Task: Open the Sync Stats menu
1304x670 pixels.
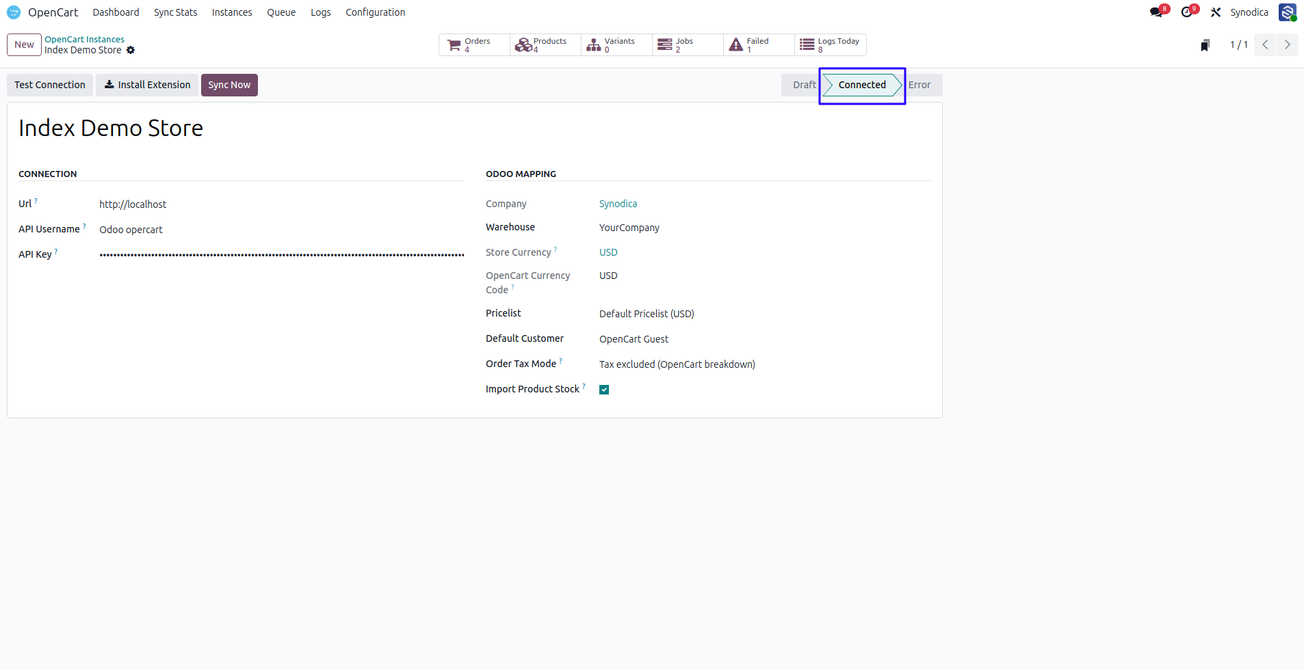Action: pyautogui.click(x=175, y=12)
